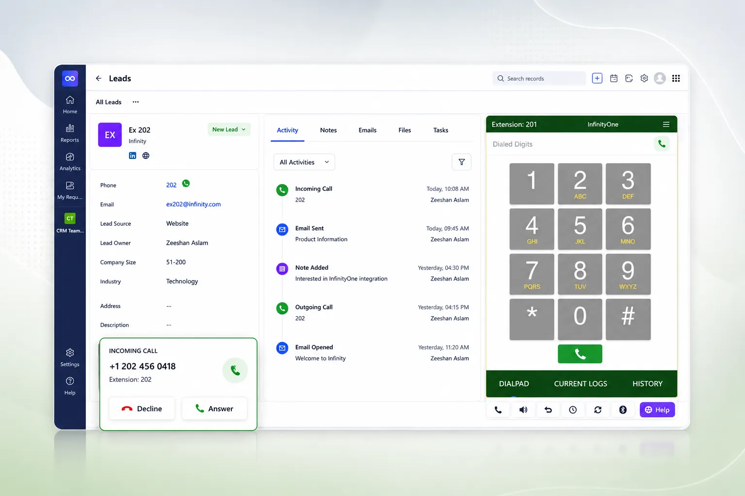Click the WhatsApp icon next to phone 202
Viewport: 745px width, 496px height.
(x=186, y=184)
